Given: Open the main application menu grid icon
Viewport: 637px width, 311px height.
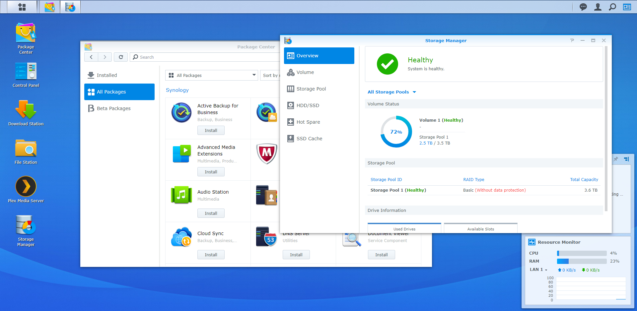Looking at the screenshot, I should 22,7.
